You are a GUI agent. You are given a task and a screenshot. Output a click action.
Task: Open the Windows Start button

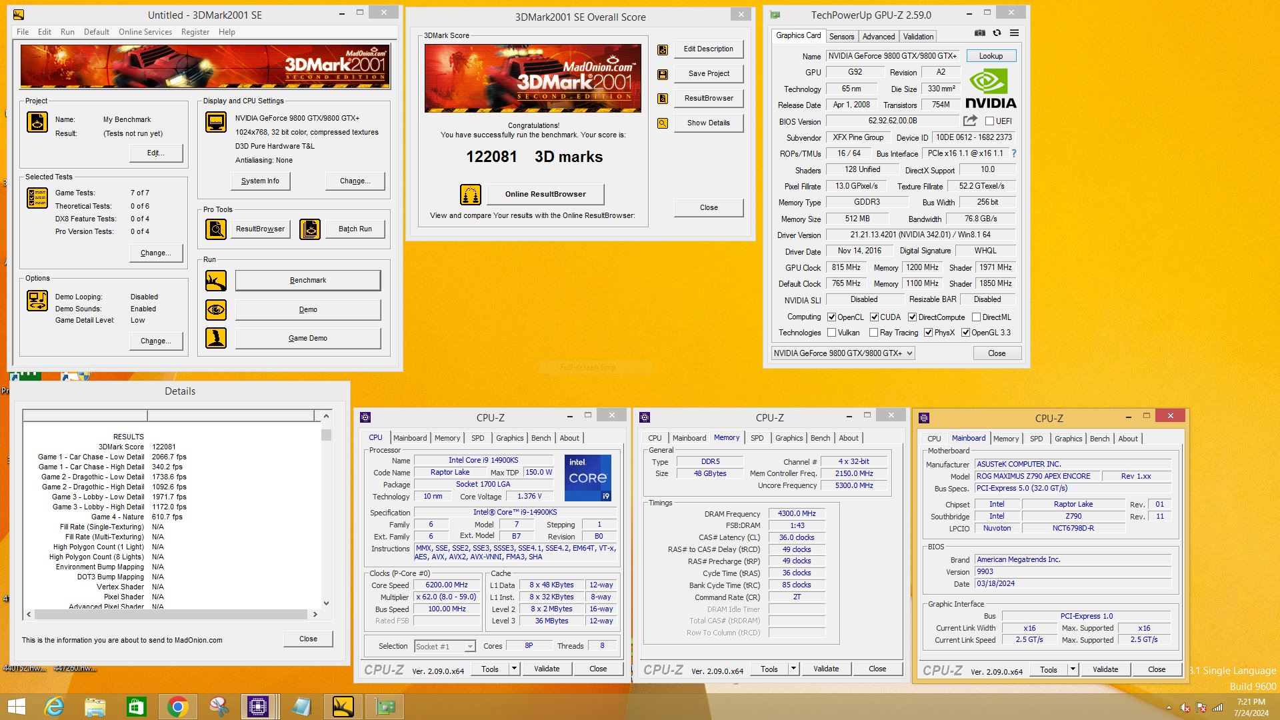[16, 707]
